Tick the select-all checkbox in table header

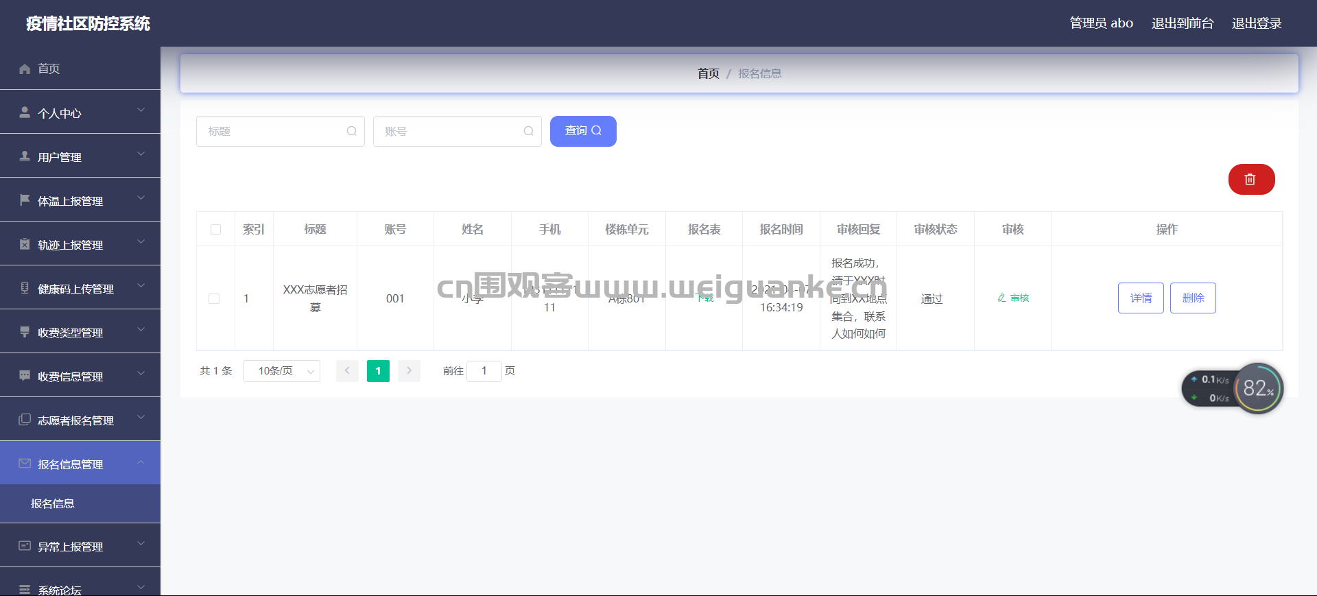pyautogui.click(x=215, y=229)
